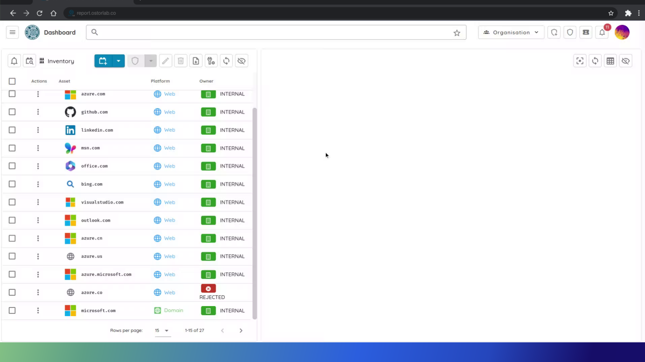Hide the inventory panel with eye-slash icon

[242, 61]
